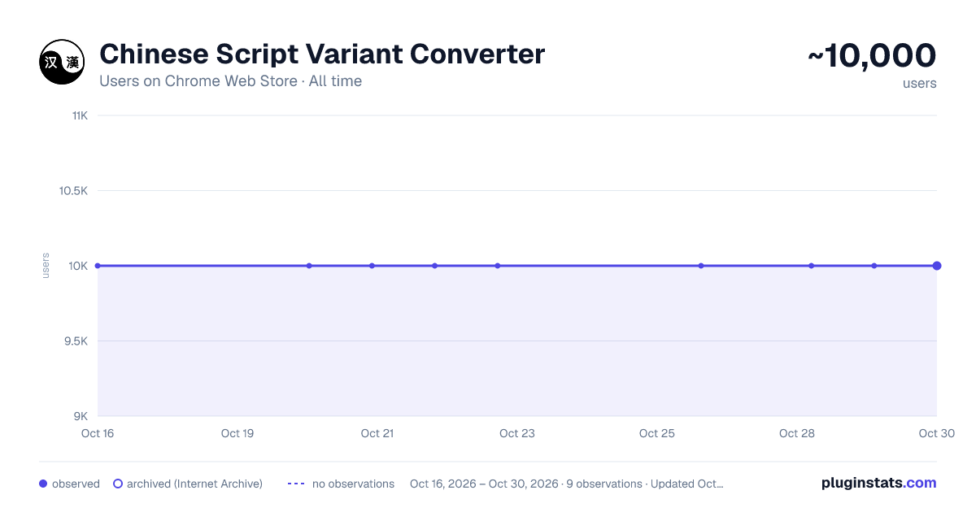The width and height of the screenshot is (976, 512).
Task: Click the Chinese Script Variant Converter title
Action: pyautogui.click(x=322, y=54)
